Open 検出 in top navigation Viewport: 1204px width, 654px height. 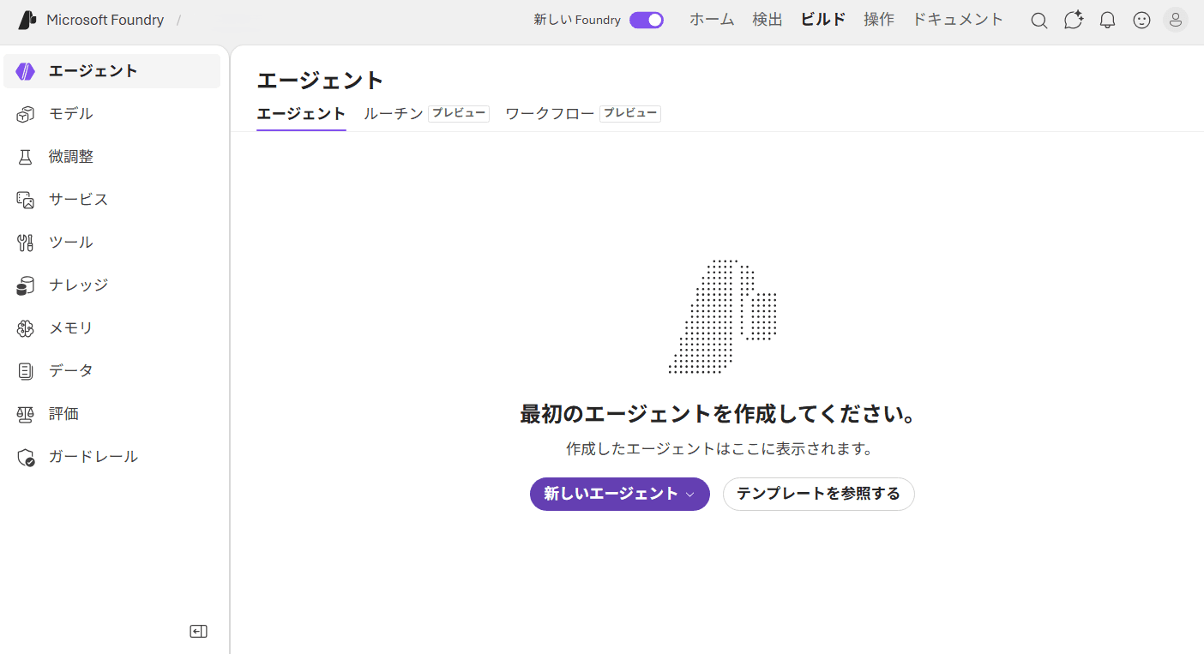tap(768, 20)
